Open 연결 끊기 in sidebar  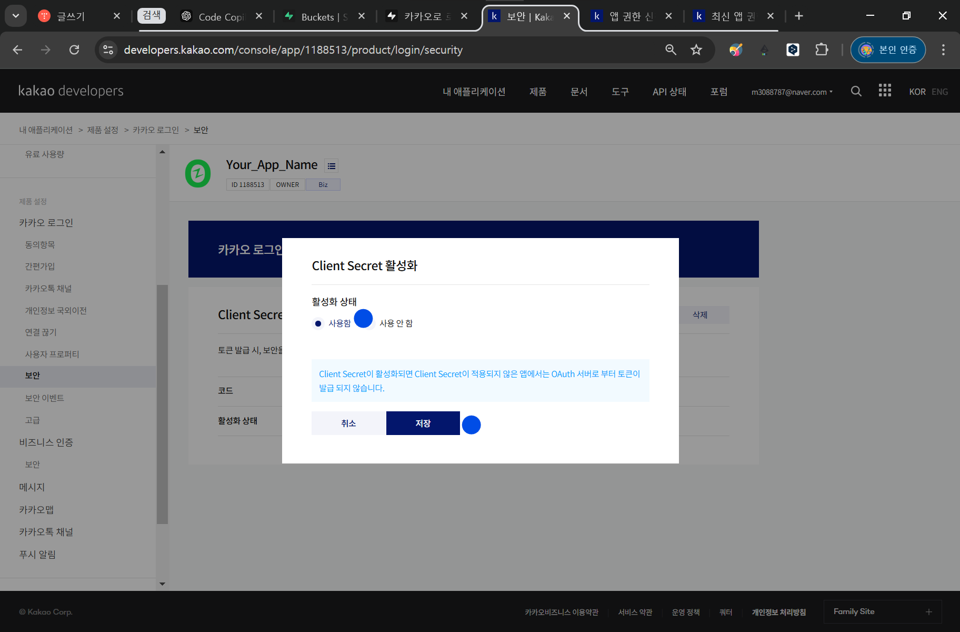[x=41, y=332]
